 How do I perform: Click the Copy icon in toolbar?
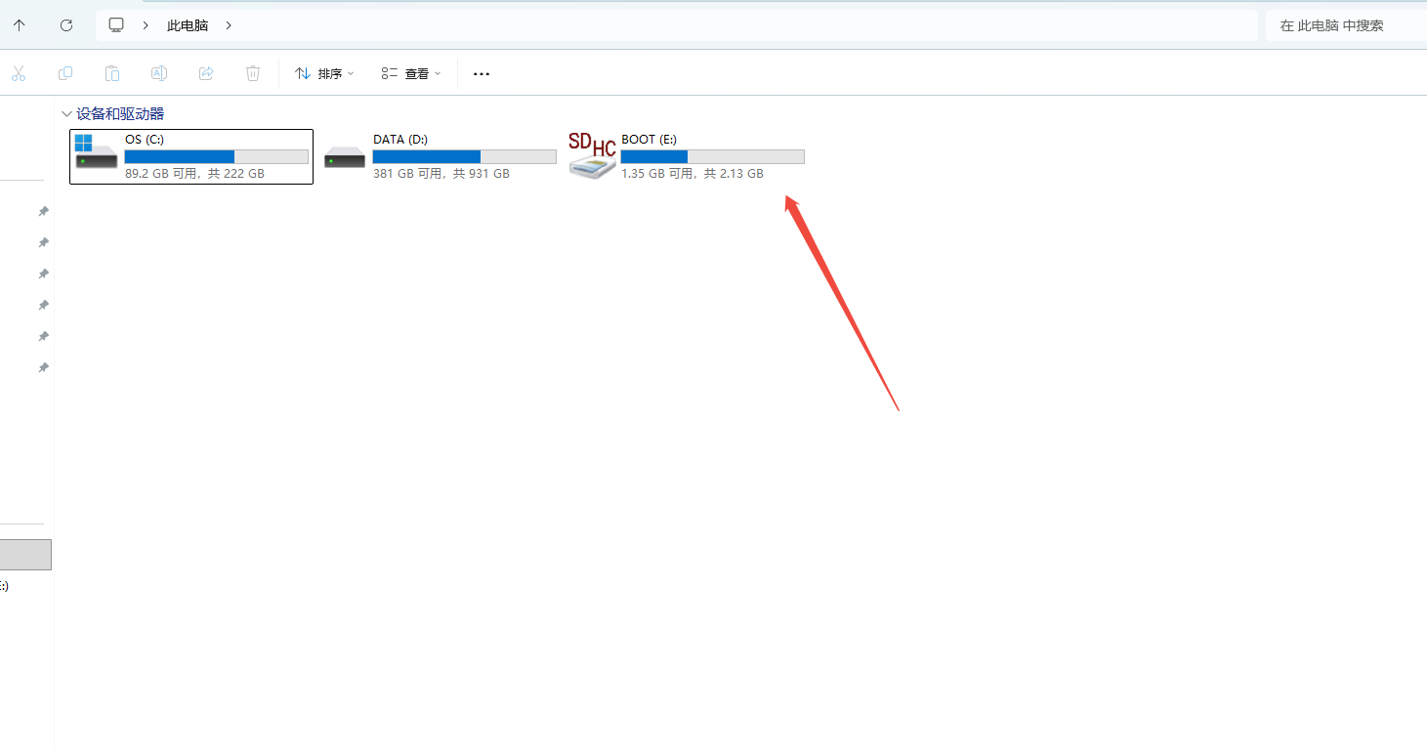click(x=65, y=73)
